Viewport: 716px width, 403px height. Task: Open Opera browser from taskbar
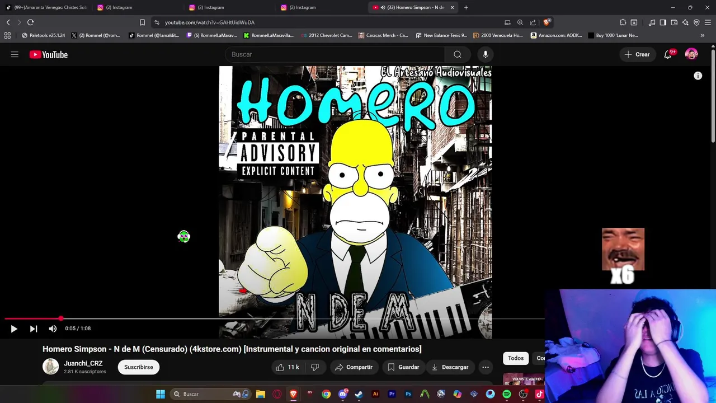pyautogui.click(x=277, y=394)
